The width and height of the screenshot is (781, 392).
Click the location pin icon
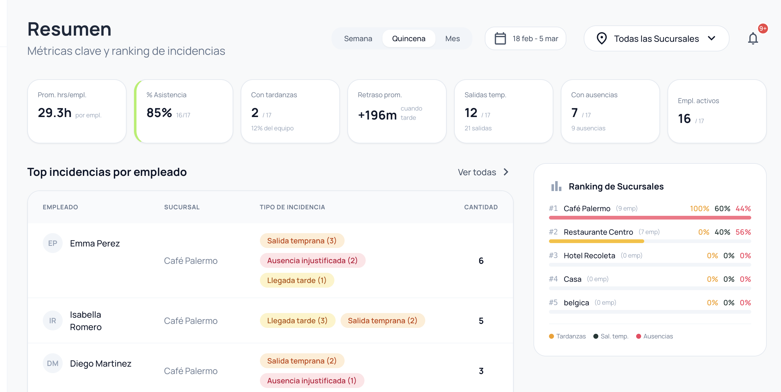pos(601,39)
